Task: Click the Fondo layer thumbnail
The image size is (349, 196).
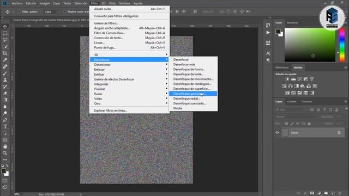Action: click(285, 133)
